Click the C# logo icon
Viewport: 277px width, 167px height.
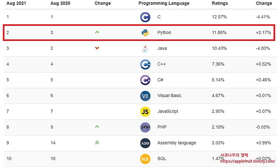click(145, 80)
